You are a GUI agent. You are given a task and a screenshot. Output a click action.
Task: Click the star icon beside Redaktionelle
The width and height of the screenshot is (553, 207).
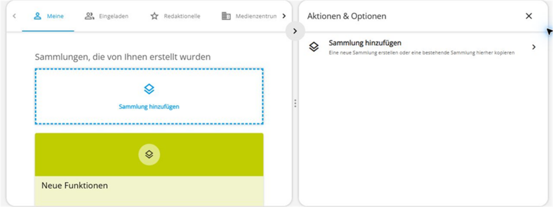tap(154, 16)
